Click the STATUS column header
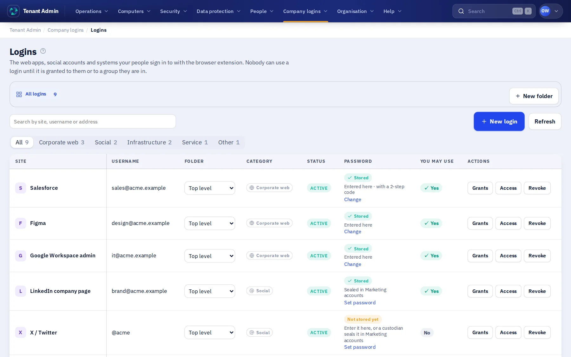This screenshot has height=357, width=571. tap(316, 161)
